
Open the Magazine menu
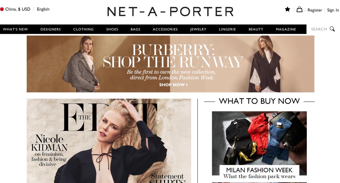click(x=286, y=29)
